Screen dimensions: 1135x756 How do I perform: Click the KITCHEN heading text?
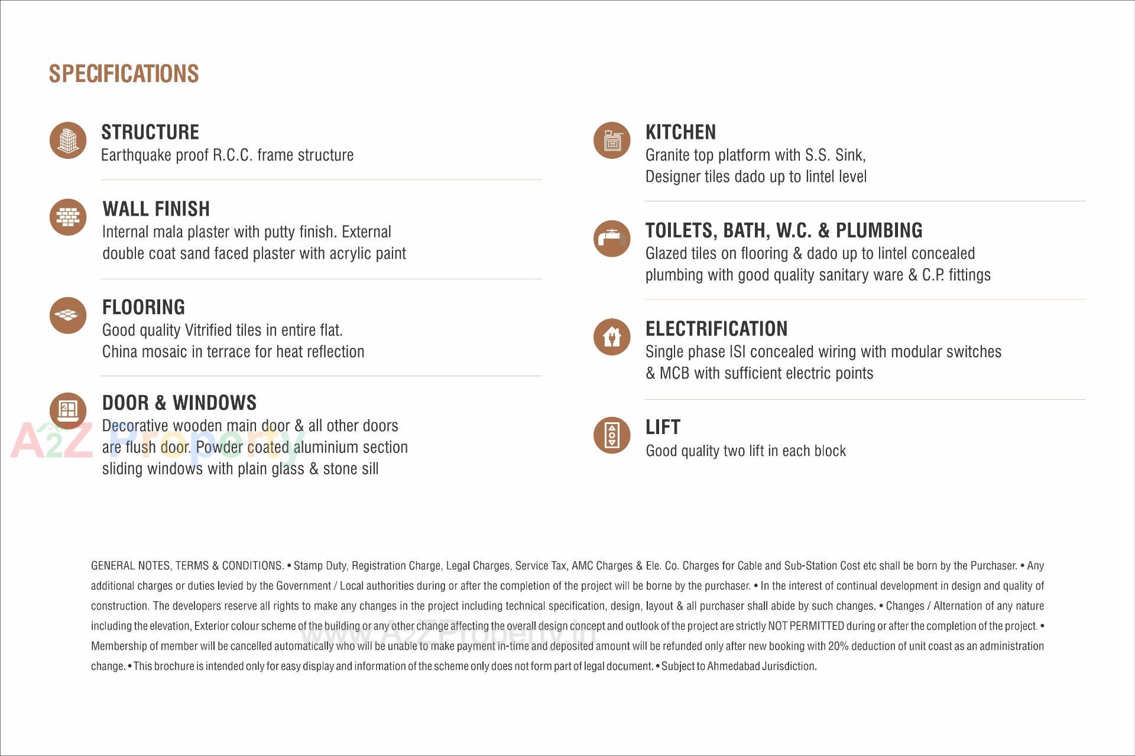pyautogui.click(x=680, y=132)
